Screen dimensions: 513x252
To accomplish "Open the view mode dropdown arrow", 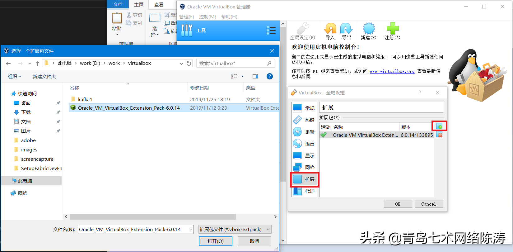I will [x=243, y=76].
